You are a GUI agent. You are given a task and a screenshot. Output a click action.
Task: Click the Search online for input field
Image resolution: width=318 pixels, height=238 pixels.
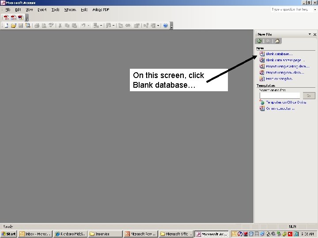pyautogui.click(x=280, y=96)
